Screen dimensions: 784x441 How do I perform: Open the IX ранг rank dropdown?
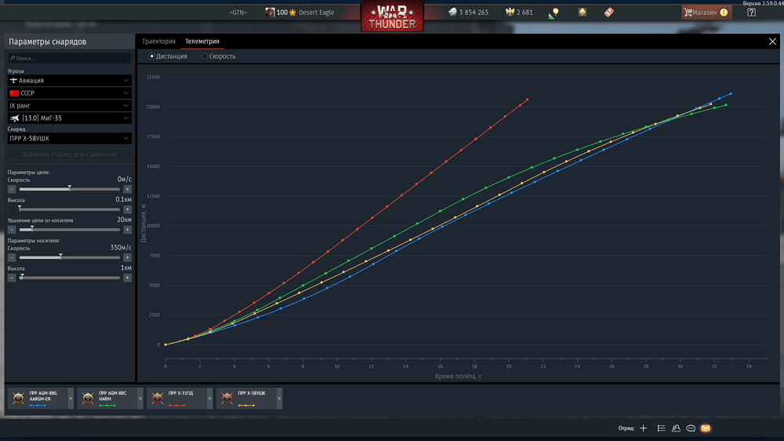pyautogui.click(x=70, y=106)
